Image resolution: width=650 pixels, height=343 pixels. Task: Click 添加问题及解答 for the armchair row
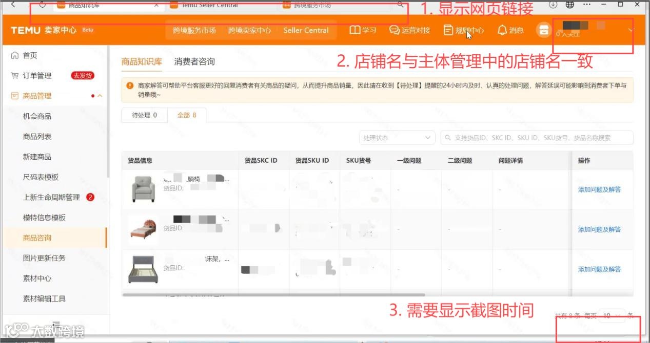pos(599,189)
